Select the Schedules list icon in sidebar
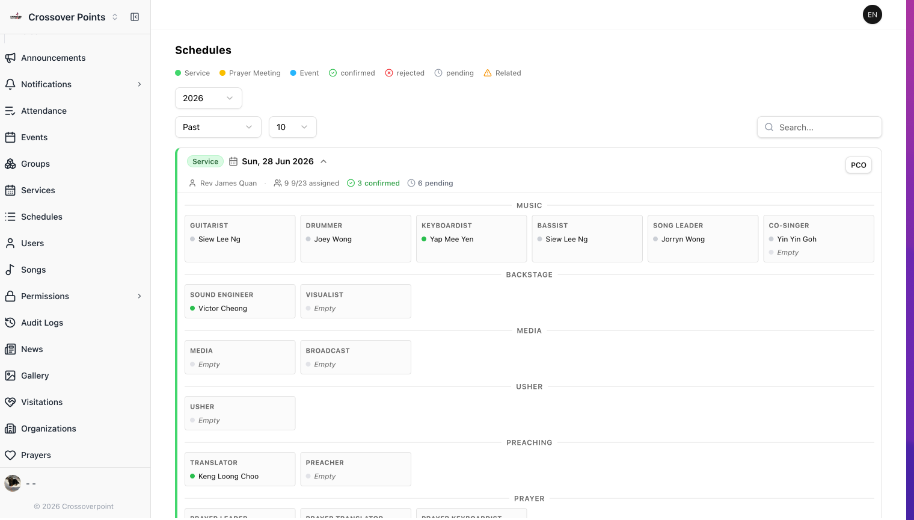Image resolution: width=914 pixels, height=520 pixels. click(x=10, y=217)
